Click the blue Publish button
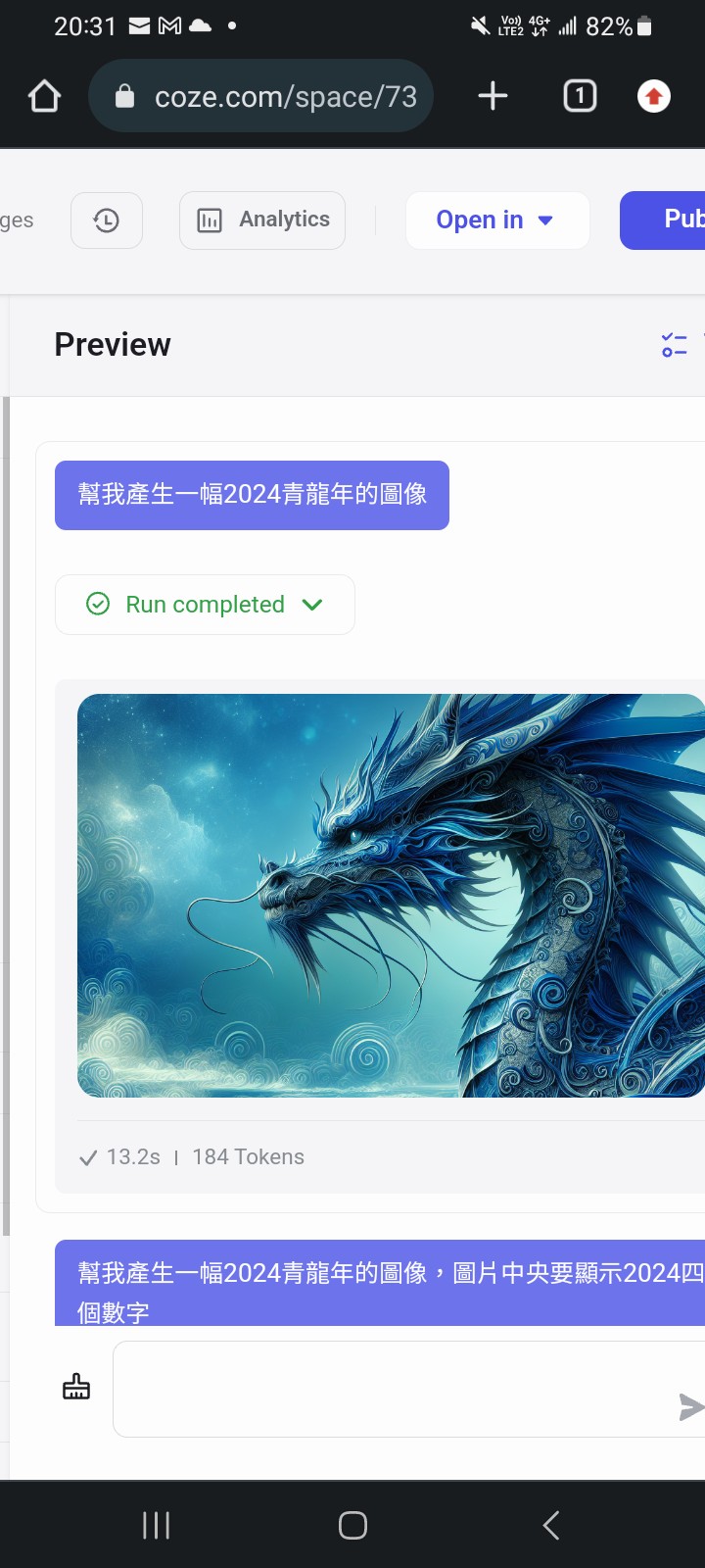 [x=663, y=220]
